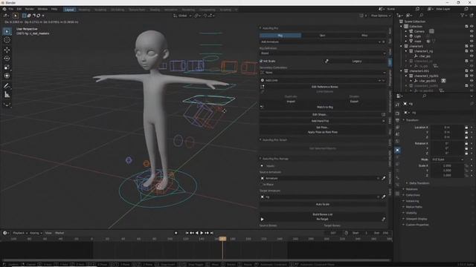476x267 pixels.
Task: Click the timeline auto-keying record dot
Action: pos(176,233)
